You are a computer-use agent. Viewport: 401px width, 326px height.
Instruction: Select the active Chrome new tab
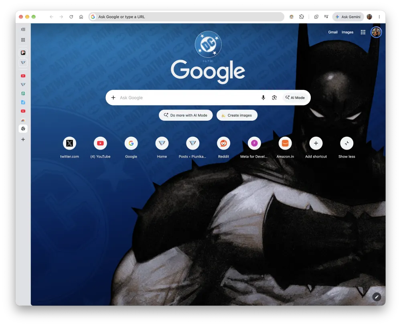23,129
